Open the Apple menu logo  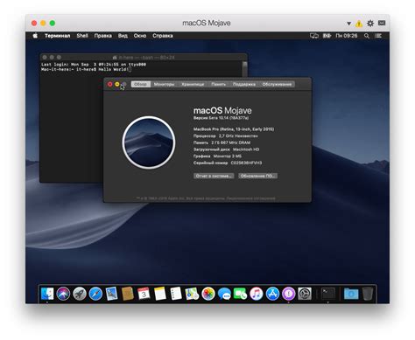tap(35, 36)
